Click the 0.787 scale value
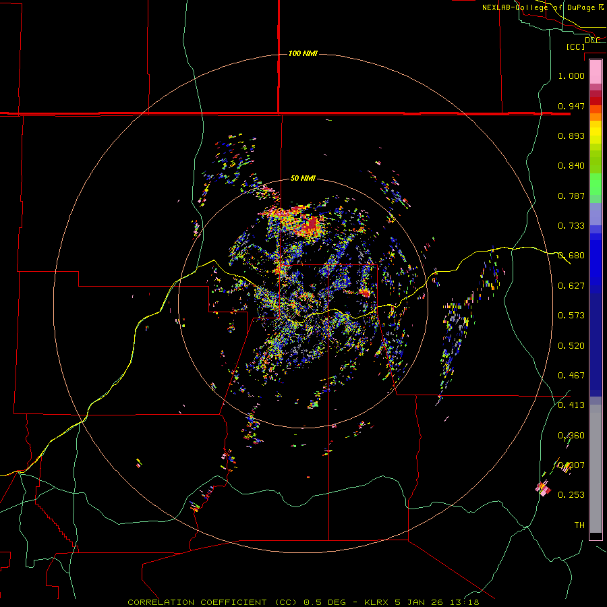 pos(571,196)
